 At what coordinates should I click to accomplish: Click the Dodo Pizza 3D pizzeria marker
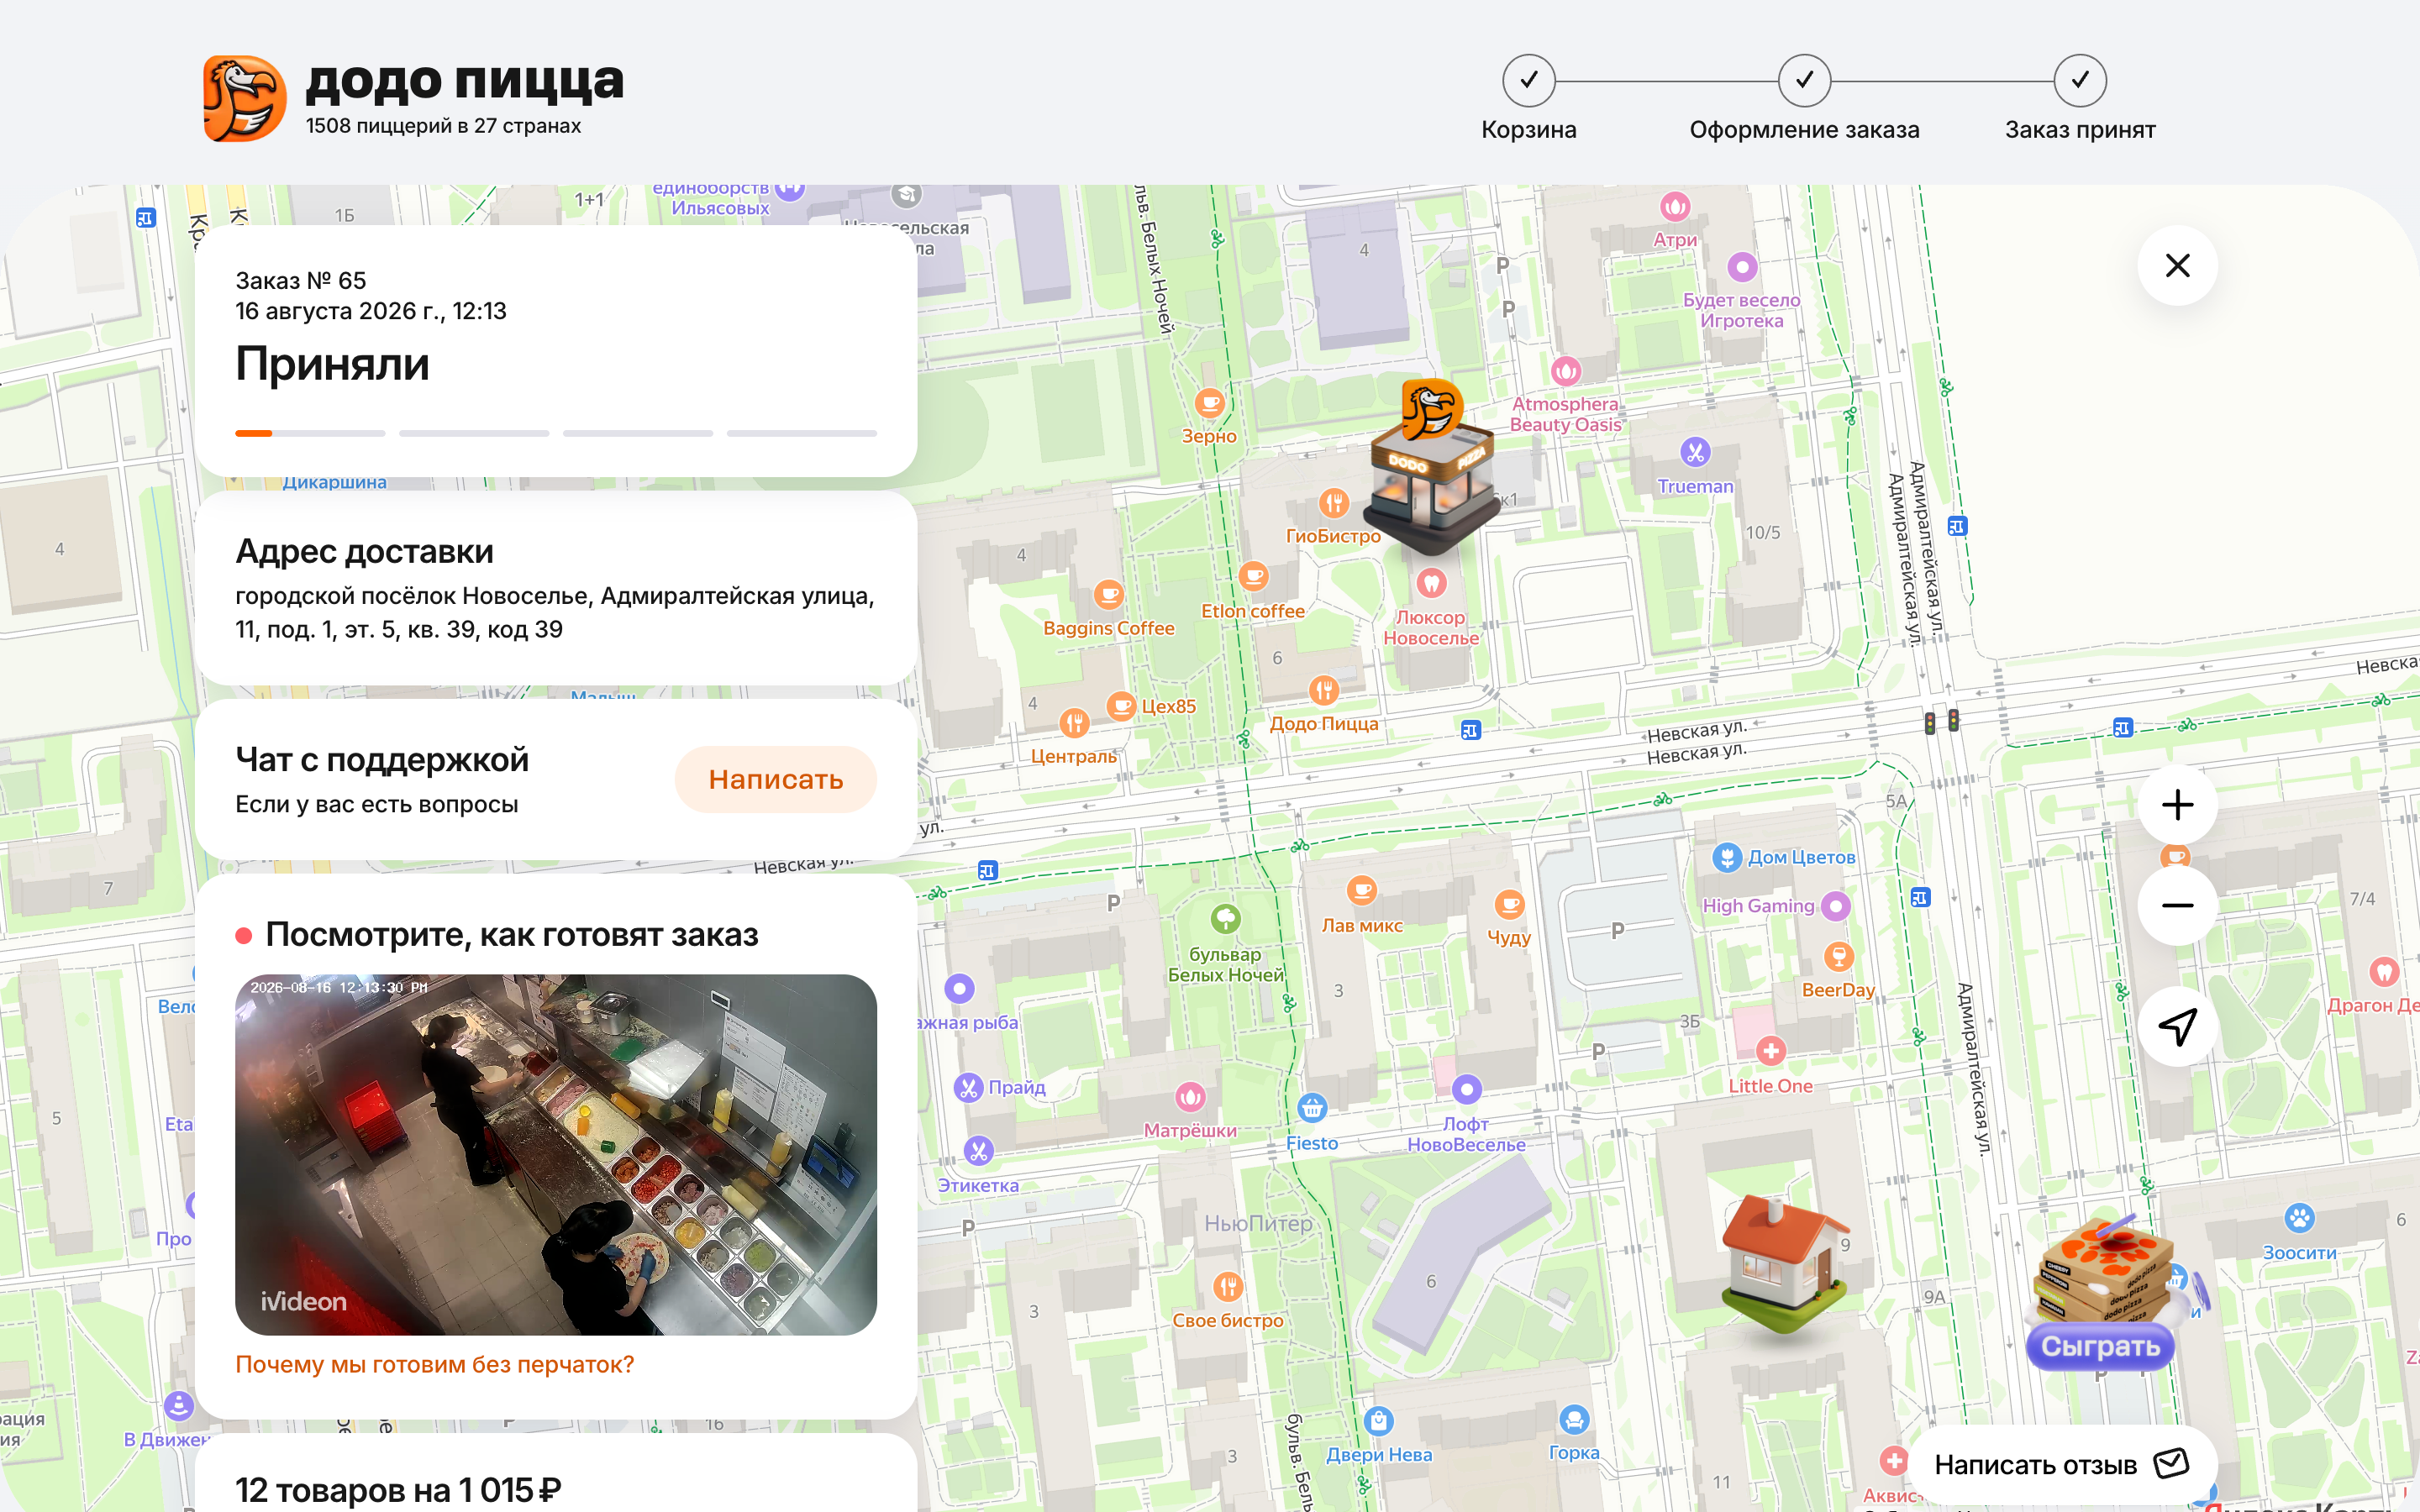point(1432,465)
